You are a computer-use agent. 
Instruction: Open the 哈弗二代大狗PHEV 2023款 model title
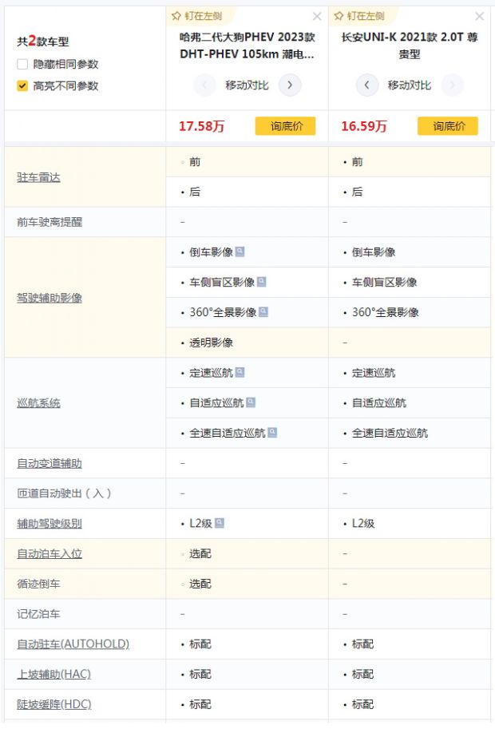(x=247, y=46)
